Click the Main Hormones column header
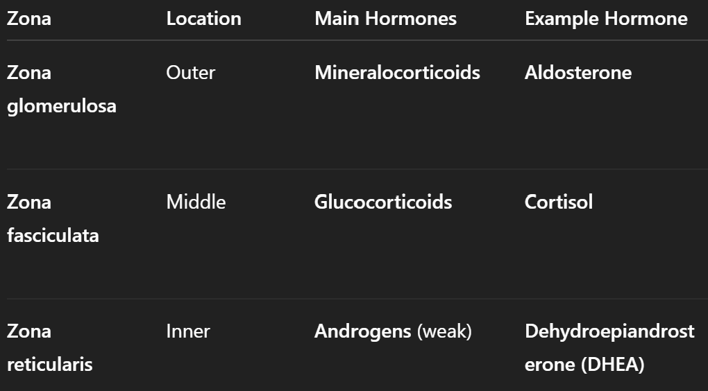The width and height of the screenshot is (708, 391). pyautogui.click(x=385, y=19)
